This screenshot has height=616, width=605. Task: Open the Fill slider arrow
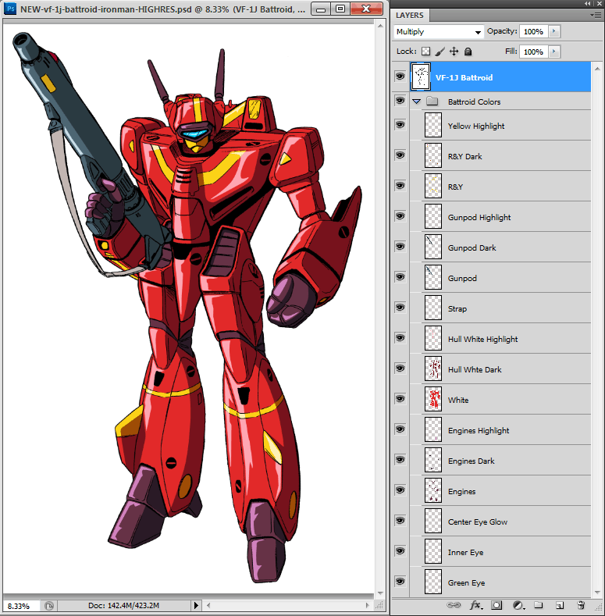tap(554, 52)
